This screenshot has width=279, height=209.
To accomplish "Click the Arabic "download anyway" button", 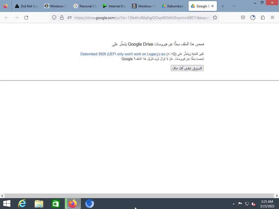I will tap(187, 68).
